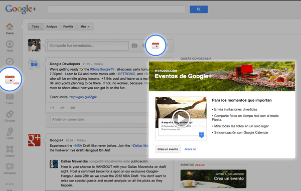
Task: Focus the top search input box
Action: click(116, 9)
